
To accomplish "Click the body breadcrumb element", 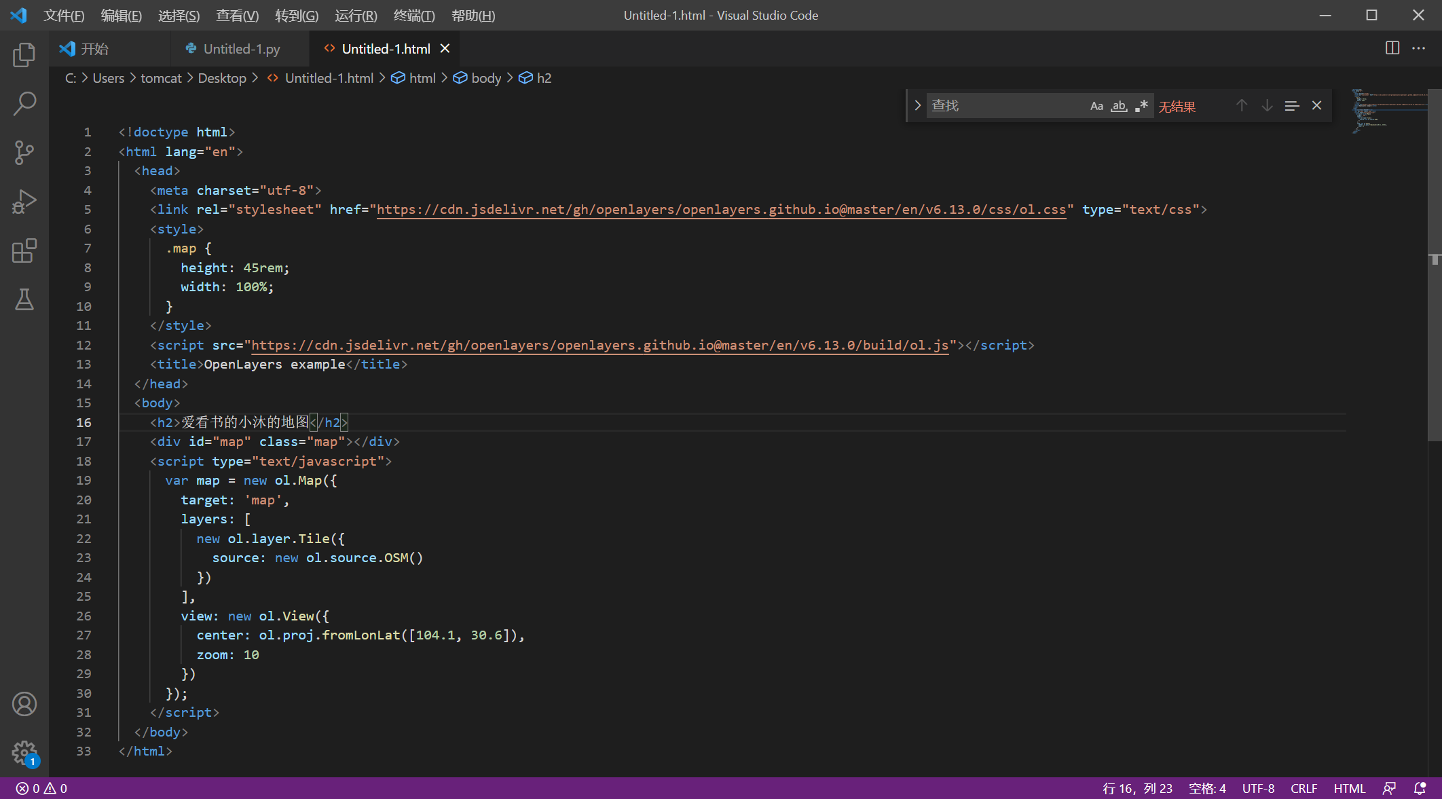I will (x=477, y=78).
